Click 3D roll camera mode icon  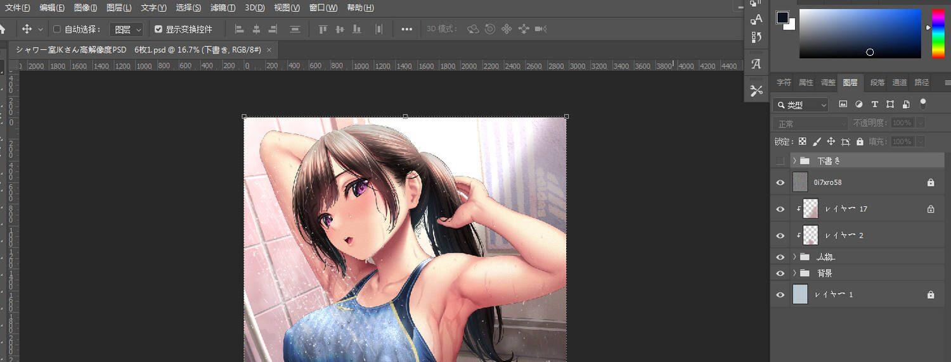pos(490,29)
